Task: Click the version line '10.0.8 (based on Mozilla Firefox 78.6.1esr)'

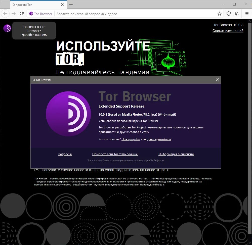Action: [137, 115]
